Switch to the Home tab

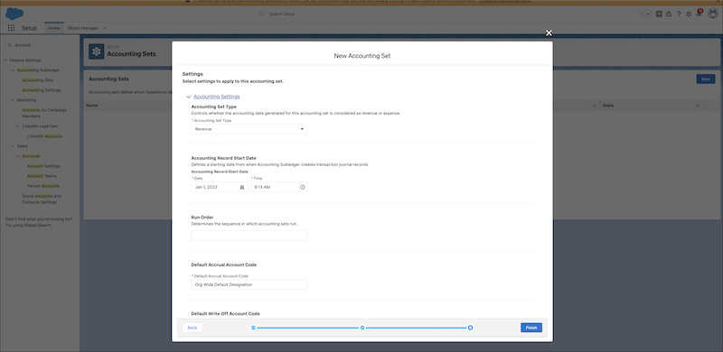point(54,28)
